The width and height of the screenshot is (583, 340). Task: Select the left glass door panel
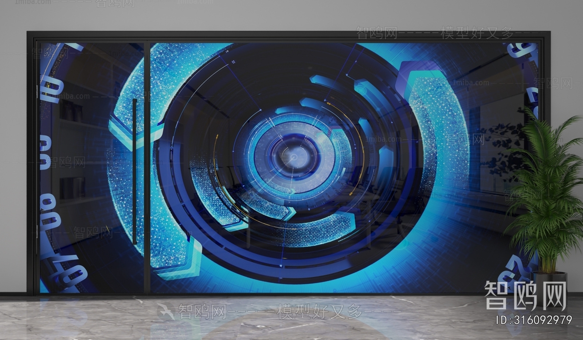click(91, 168)
